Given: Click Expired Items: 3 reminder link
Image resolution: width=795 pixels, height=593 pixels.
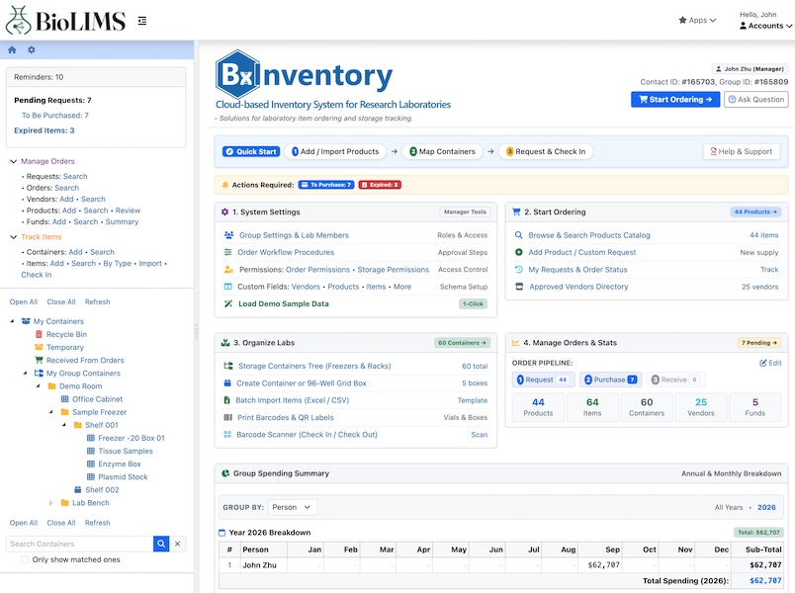Looking at the screenshot, I should 44,130.
